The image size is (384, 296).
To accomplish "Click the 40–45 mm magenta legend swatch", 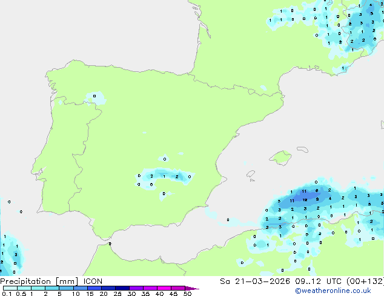I will (164, 288).
